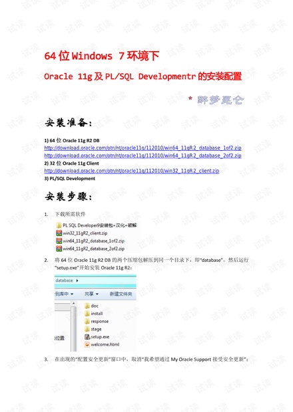Image resolution: width=293 pixels, height=412 pixels.
Task: Click the win32_11gR2_client.zip archive icon
Action: (x=59, y=233)
